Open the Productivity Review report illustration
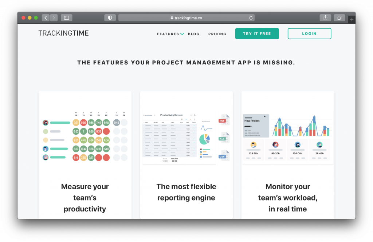 (179, 138)
